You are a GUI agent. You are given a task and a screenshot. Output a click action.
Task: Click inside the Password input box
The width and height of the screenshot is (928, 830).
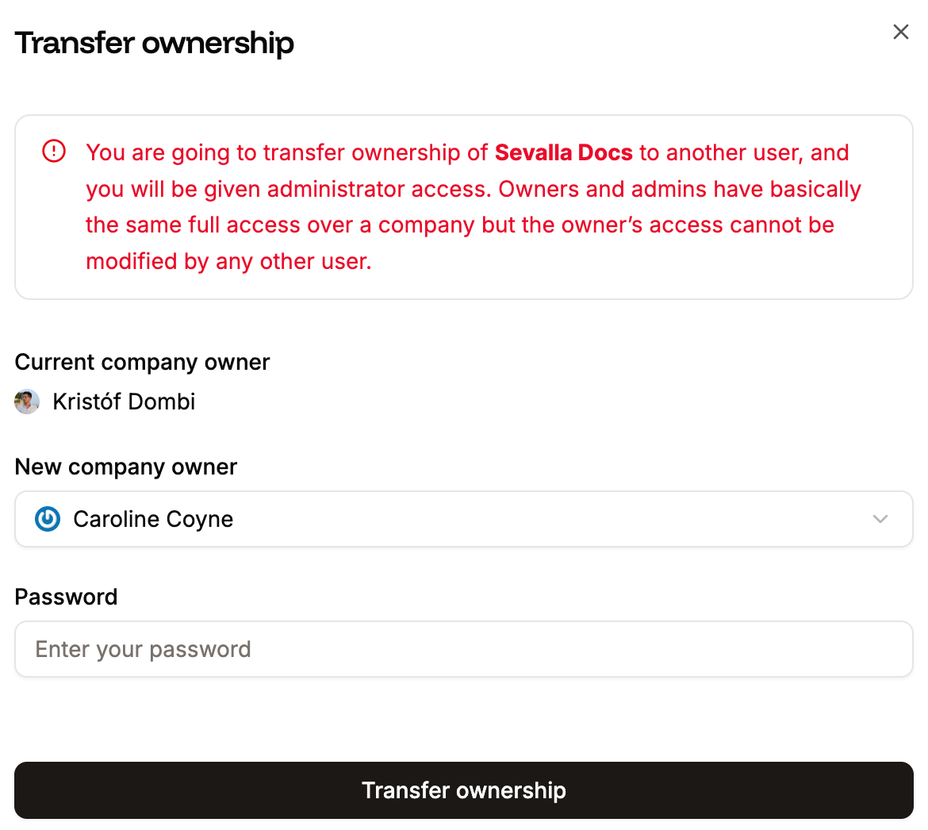tap(464, 649)
